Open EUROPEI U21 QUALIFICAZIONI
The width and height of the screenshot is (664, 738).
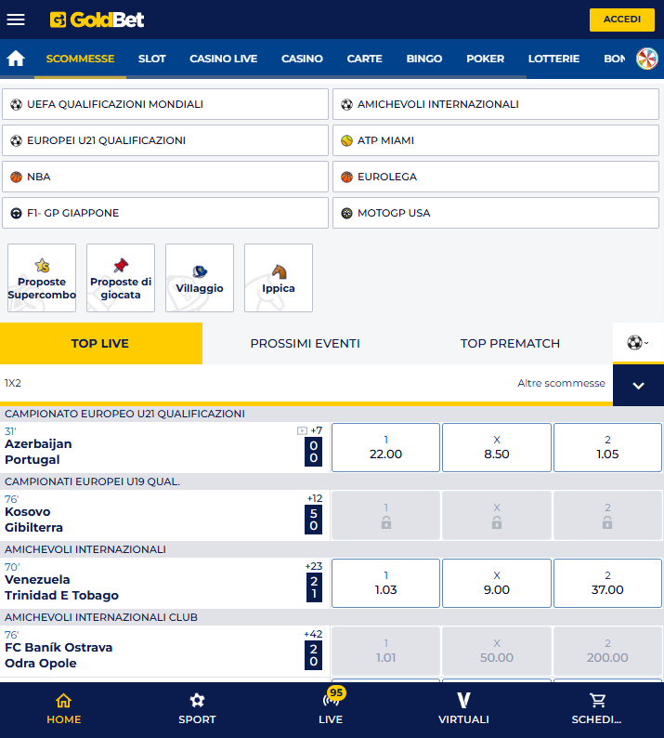[165, 140]
